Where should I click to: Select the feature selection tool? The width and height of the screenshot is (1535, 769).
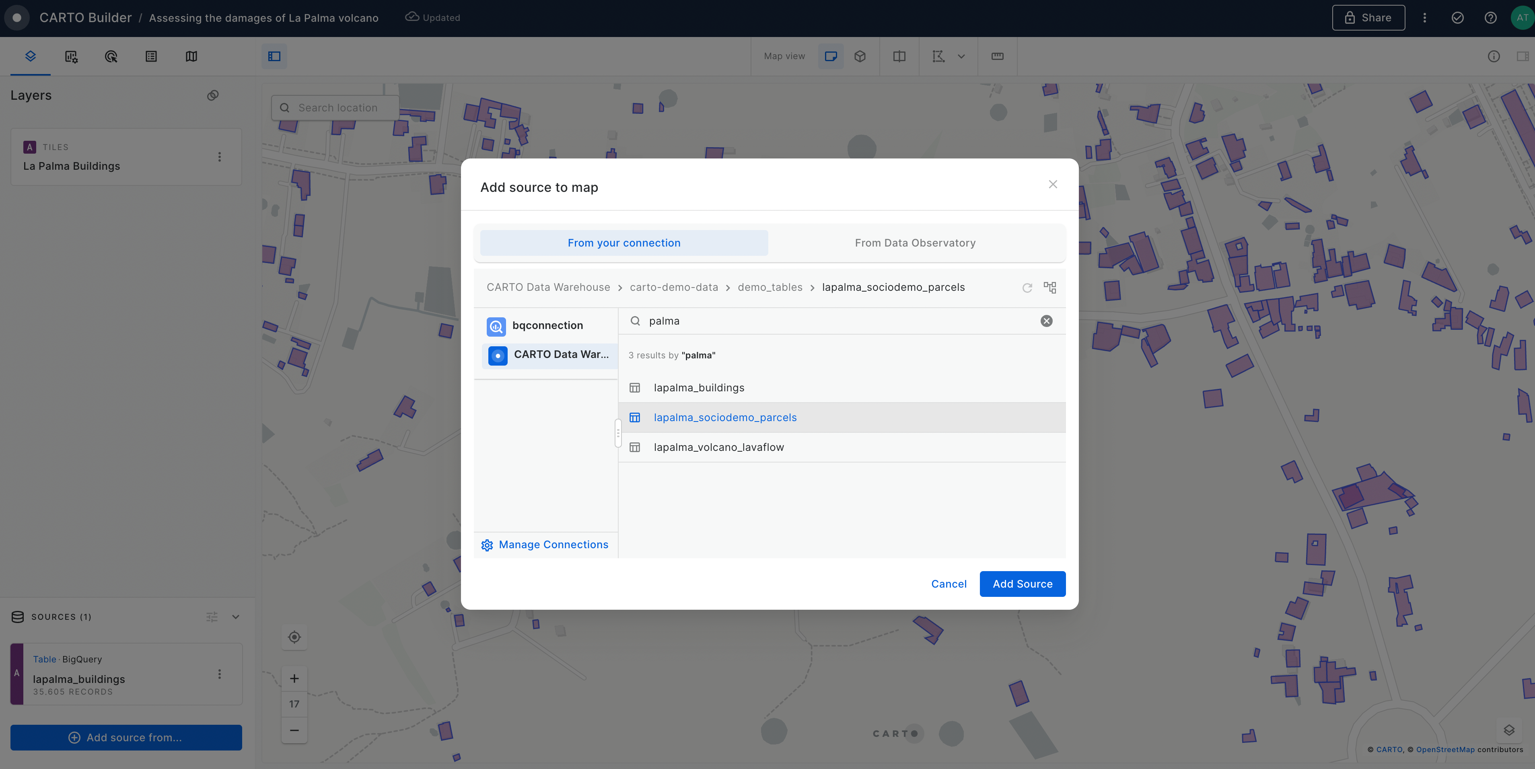click(938, 56)
